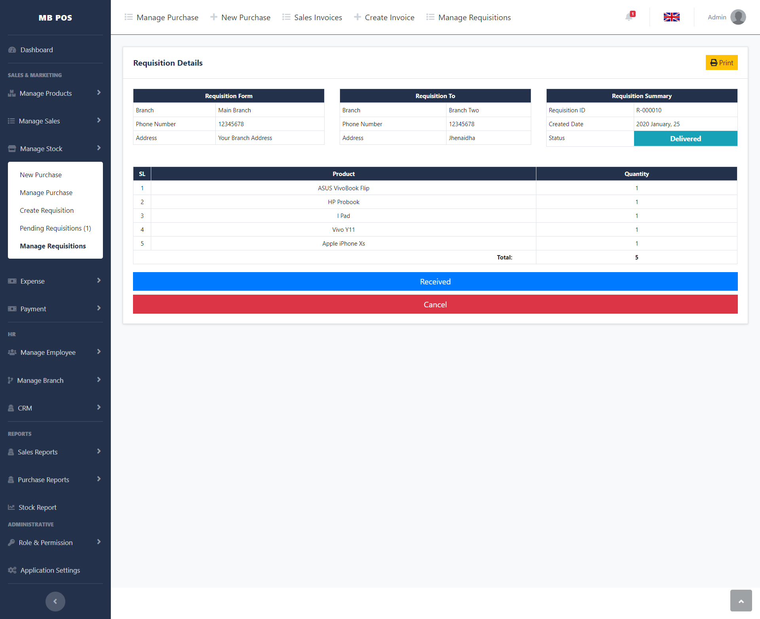
Task: Open Sales Invoices in top navigation
Action: 312,17
